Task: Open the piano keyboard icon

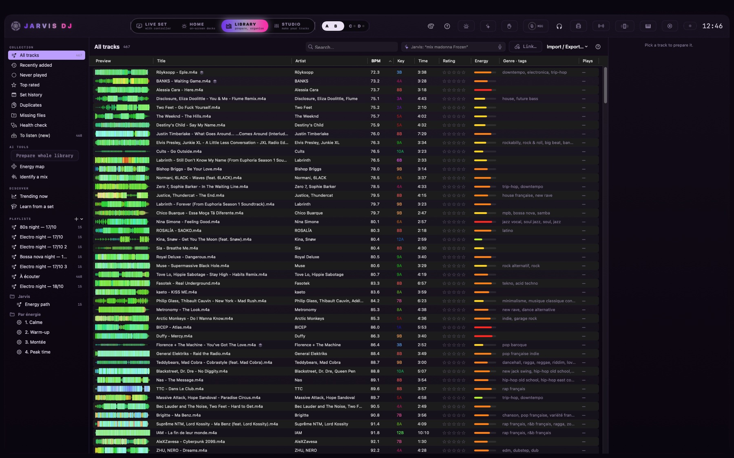Action: [648, 26]
